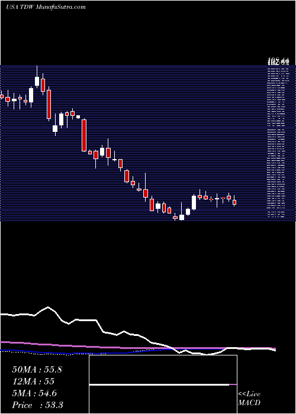Click the '50MA : 55.8' readout
This screenshot has width=296, height=414.
tap(37, 370)
